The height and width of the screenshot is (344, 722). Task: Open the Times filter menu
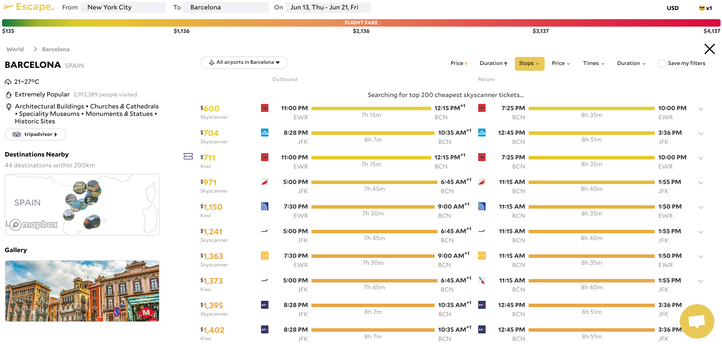[x=593, y=63]
